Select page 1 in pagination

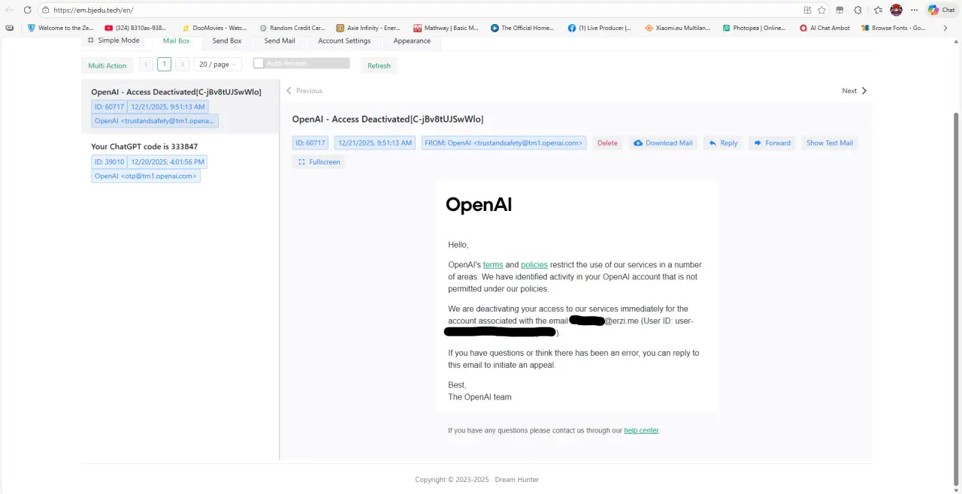[x=164, y=65]
